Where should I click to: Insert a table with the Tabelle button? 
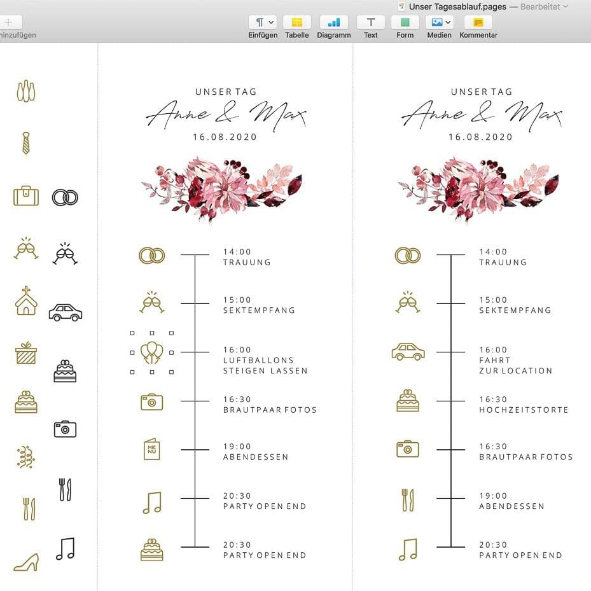pyautogui.click(x=296, y=23)
